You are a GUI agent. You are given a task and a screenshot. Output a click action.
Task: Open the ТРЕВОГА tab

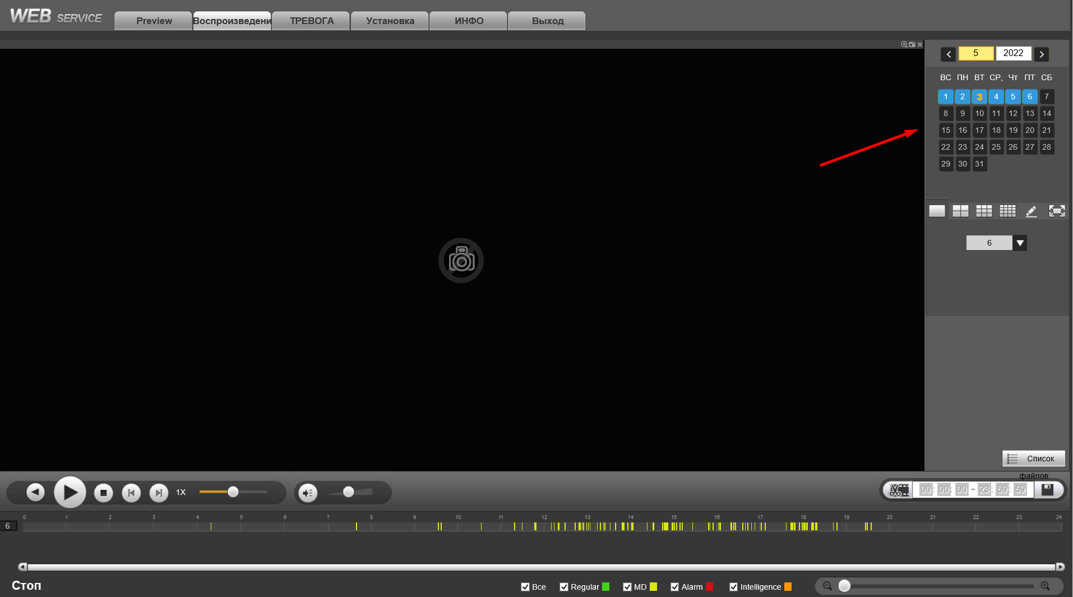click(x=312, y=21)
